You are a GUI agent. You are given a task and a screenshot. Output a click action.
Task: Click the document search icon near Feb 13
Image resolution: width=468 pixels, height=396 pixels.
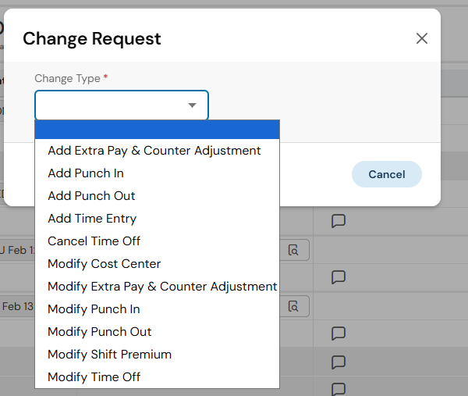click(x=293, y=306)
